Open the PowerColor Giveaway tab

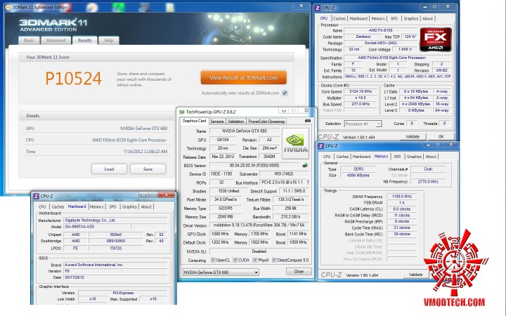point(266,121)
